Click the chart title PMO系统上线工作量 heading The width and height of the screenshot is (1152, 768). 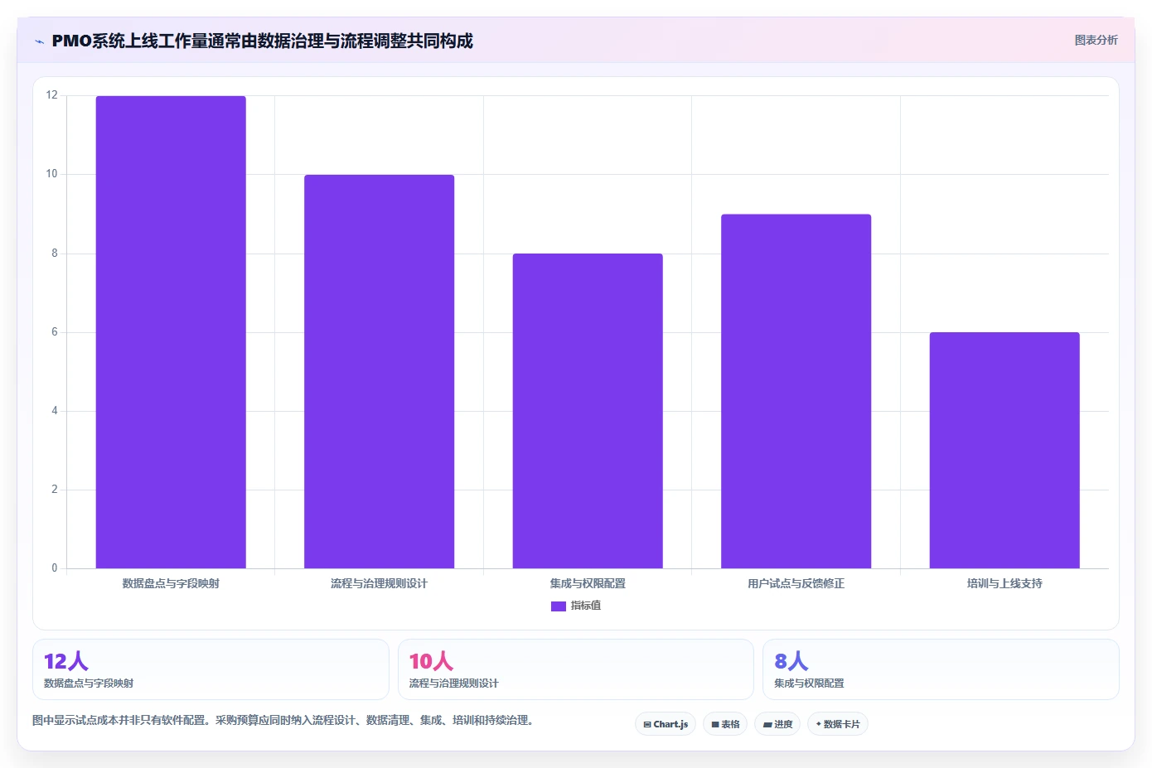tap(262, 41)
